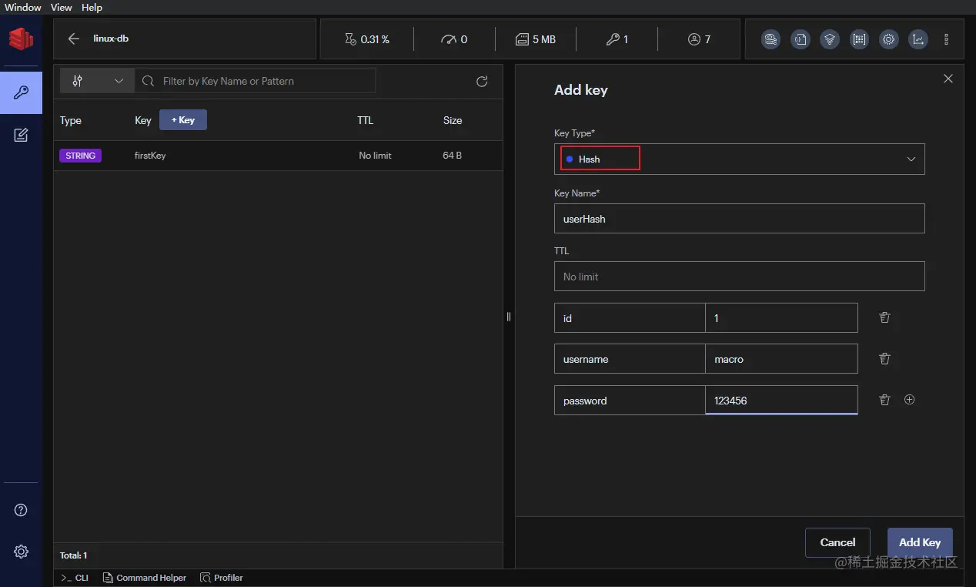
Task: Click the No limit TTL cell for firstKey
Action: (375, 156)
